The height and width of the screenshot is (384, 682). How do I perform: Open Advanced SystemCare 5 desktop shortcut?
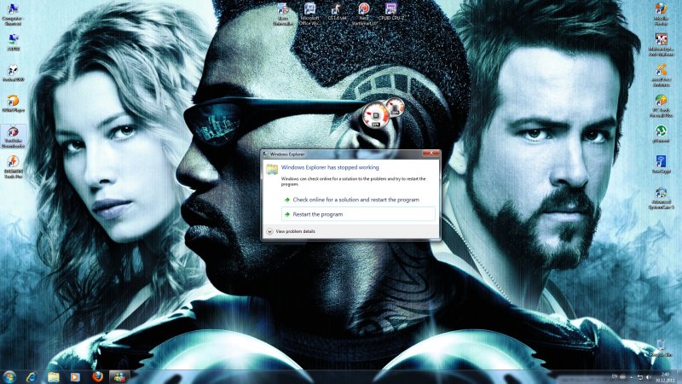pyautogui.click(x=661, y=199)
